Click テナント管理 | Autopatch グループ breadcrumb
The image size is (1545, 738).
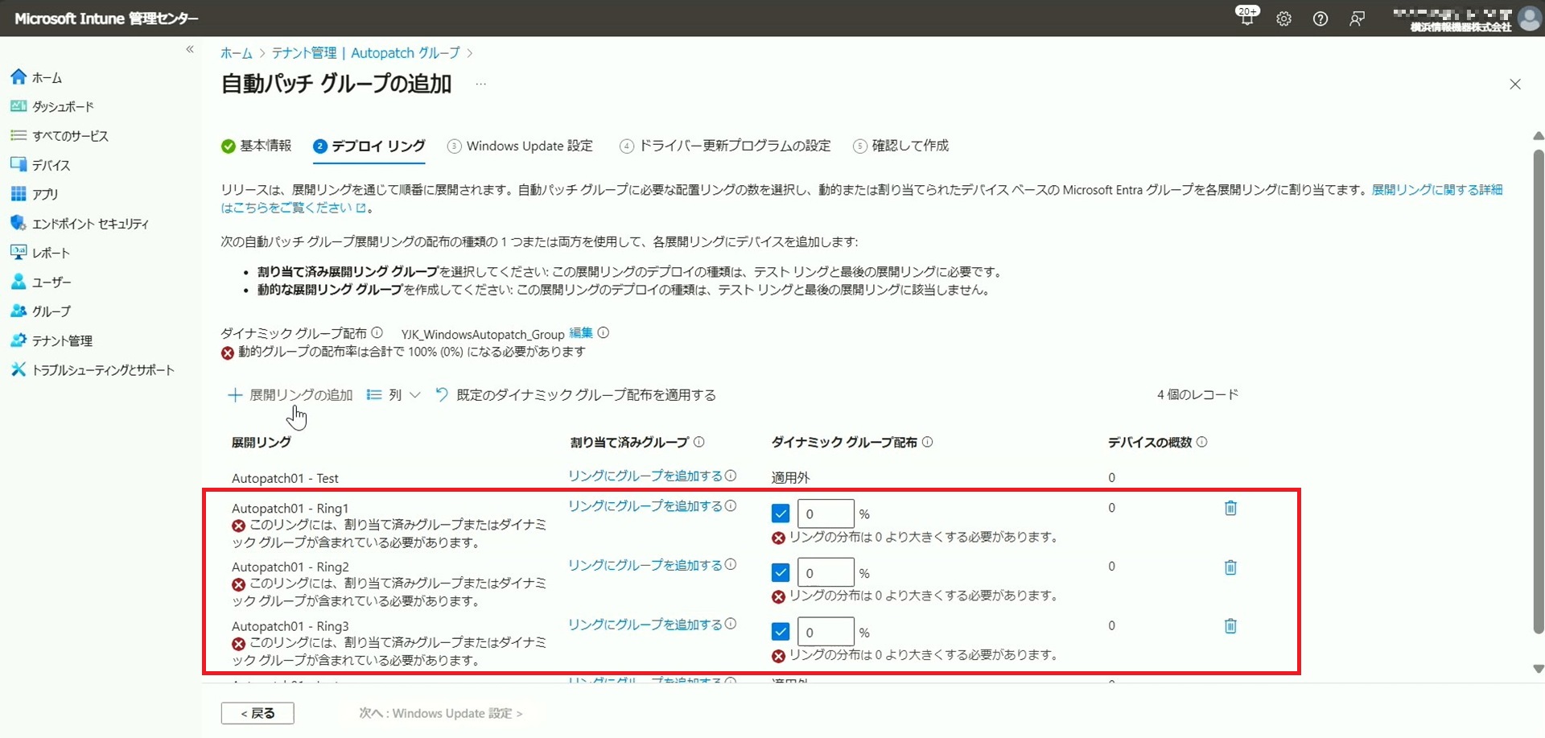pos(366,53)
